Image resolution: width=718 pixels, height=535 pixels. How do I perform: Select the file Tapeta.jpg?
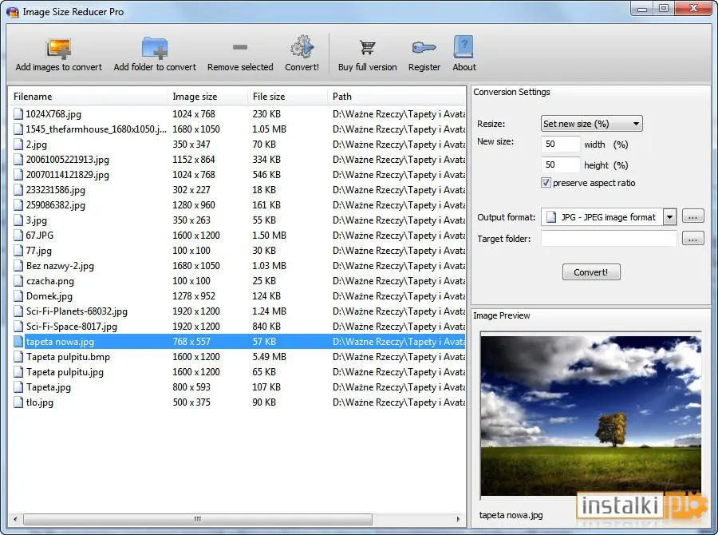(x=49, y=387)
